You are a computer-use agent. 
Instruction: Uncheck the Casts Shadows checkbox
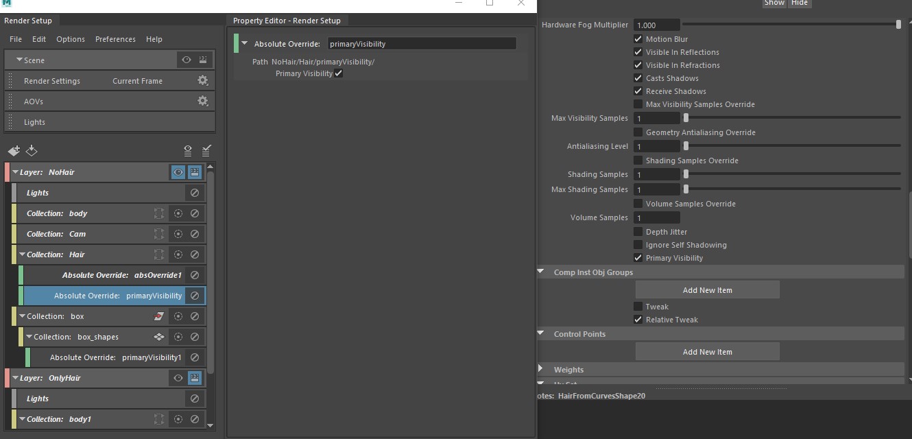pyautogui.click(x=638, y=78)
